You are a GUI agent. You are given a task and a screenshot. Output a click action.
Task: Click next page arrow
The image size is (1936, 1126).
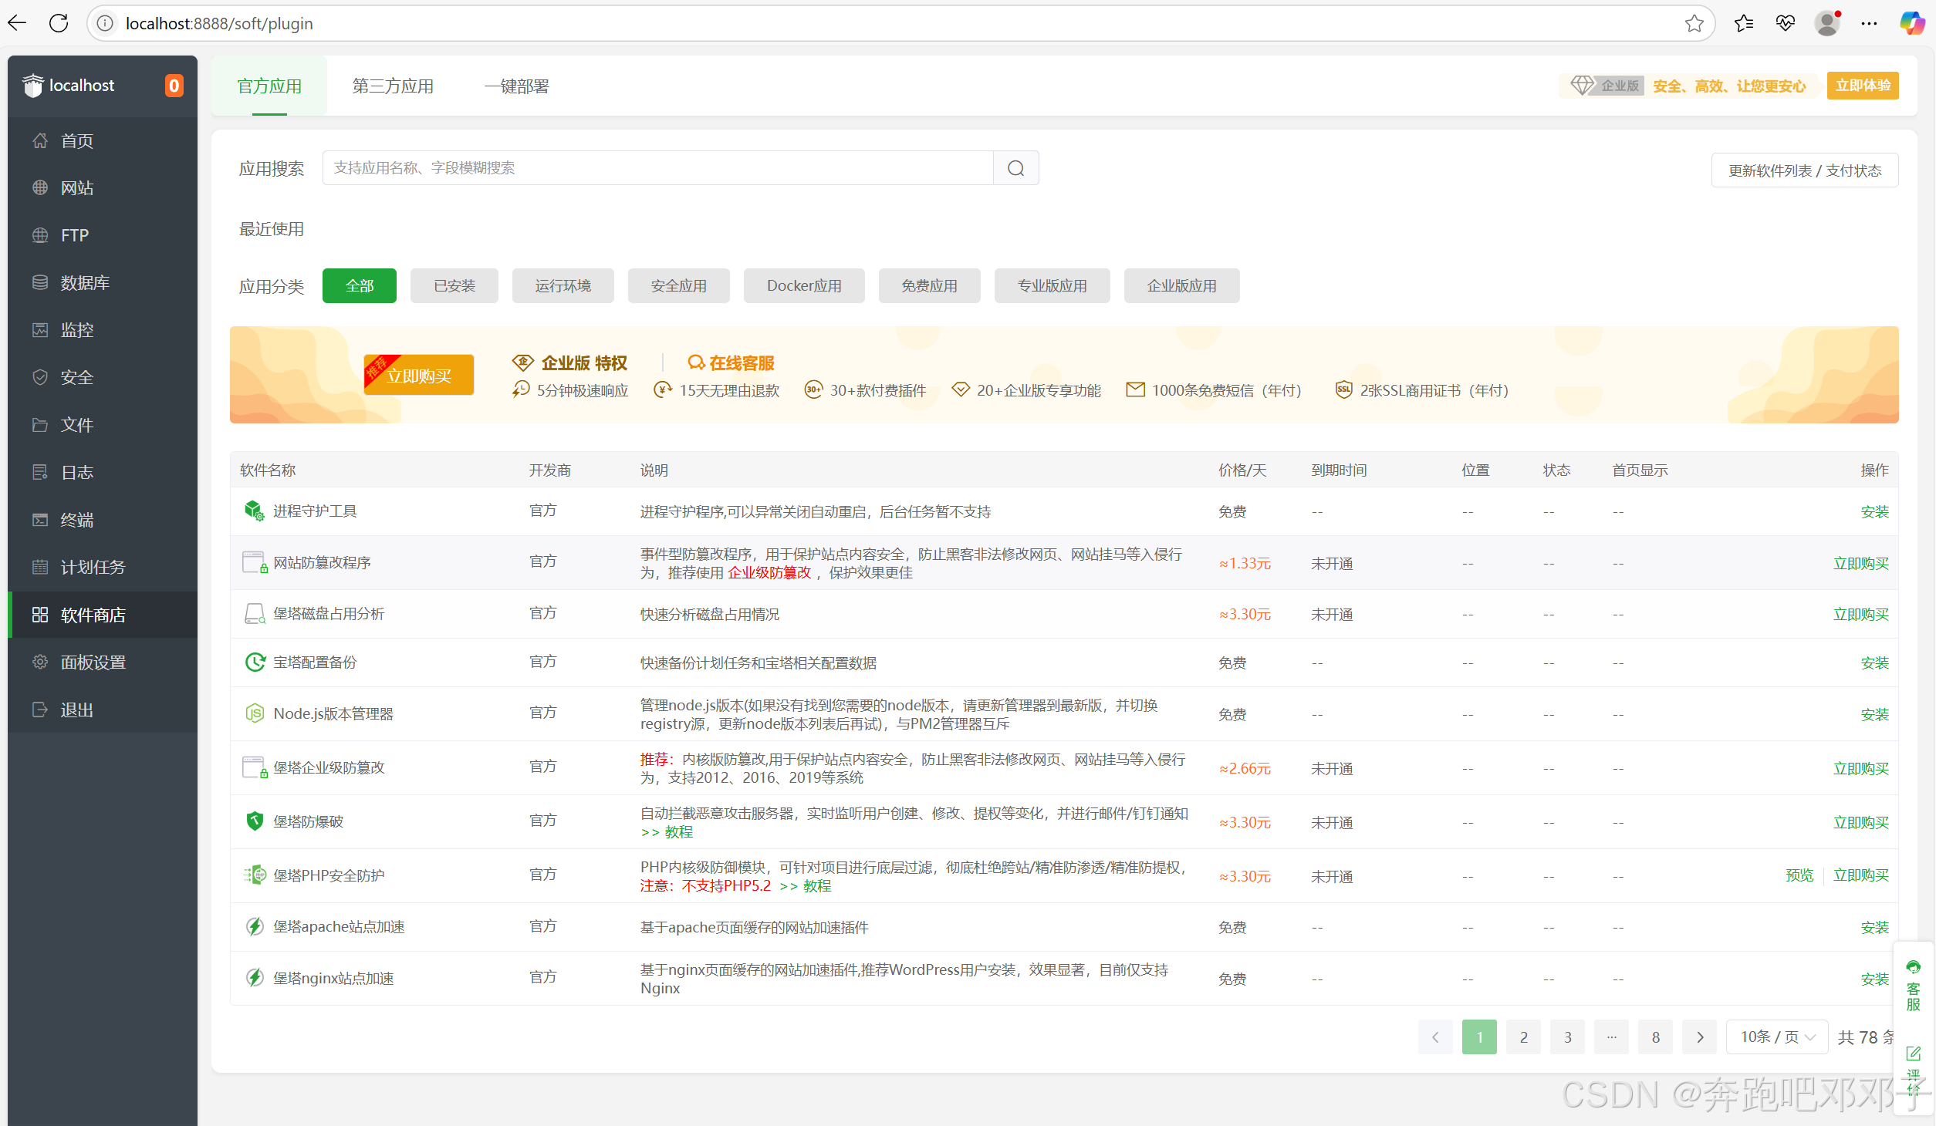click(1699, 1037)
